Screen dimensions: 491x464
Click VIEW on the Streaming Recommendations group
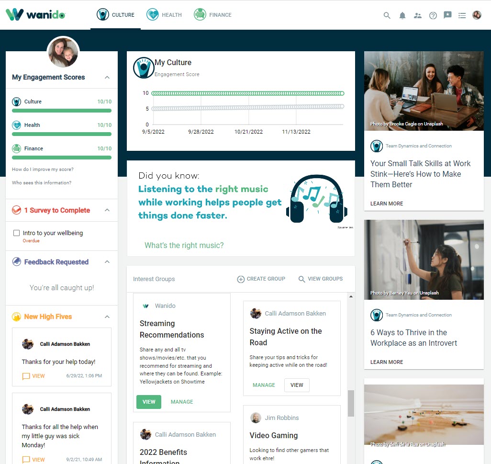(148, 402)
